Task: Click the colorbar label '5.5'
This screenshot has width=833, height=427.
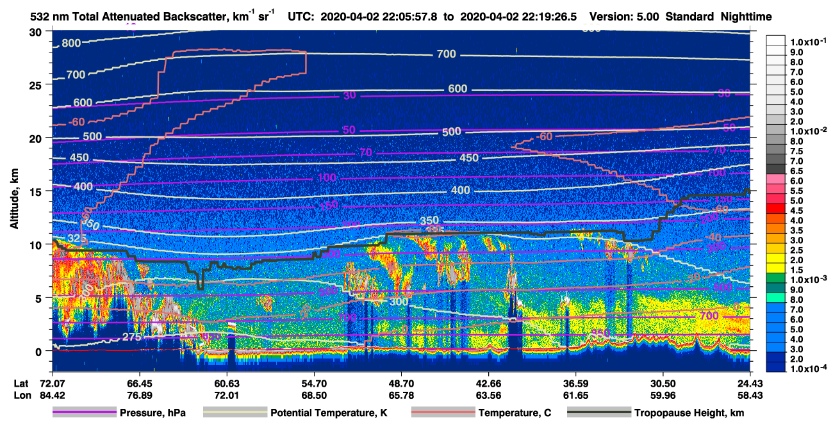Action: pyautogui.click(x=798, y=191)
